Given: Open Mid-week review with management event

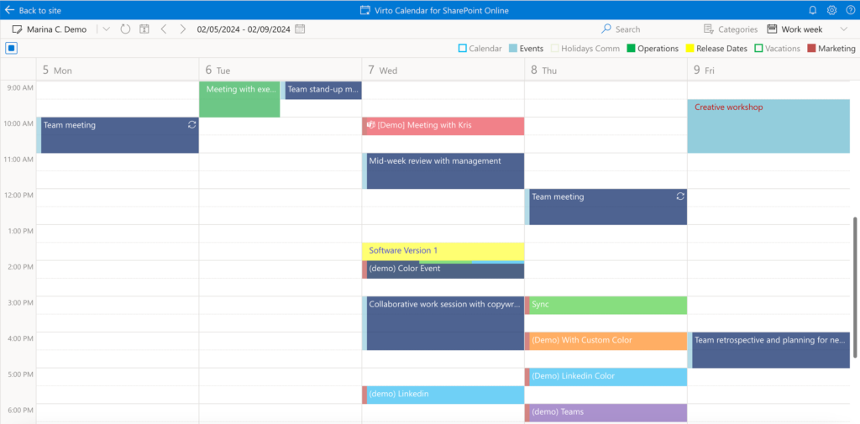Looking at the screenshot, I should (x=443, y=170).
